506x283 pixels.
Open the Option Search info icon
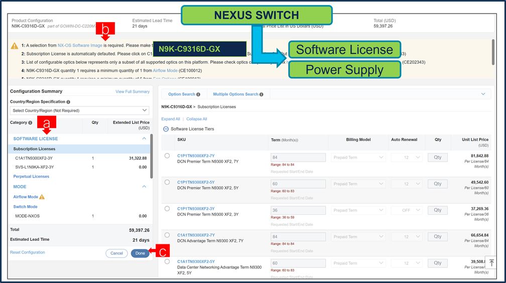198,94
